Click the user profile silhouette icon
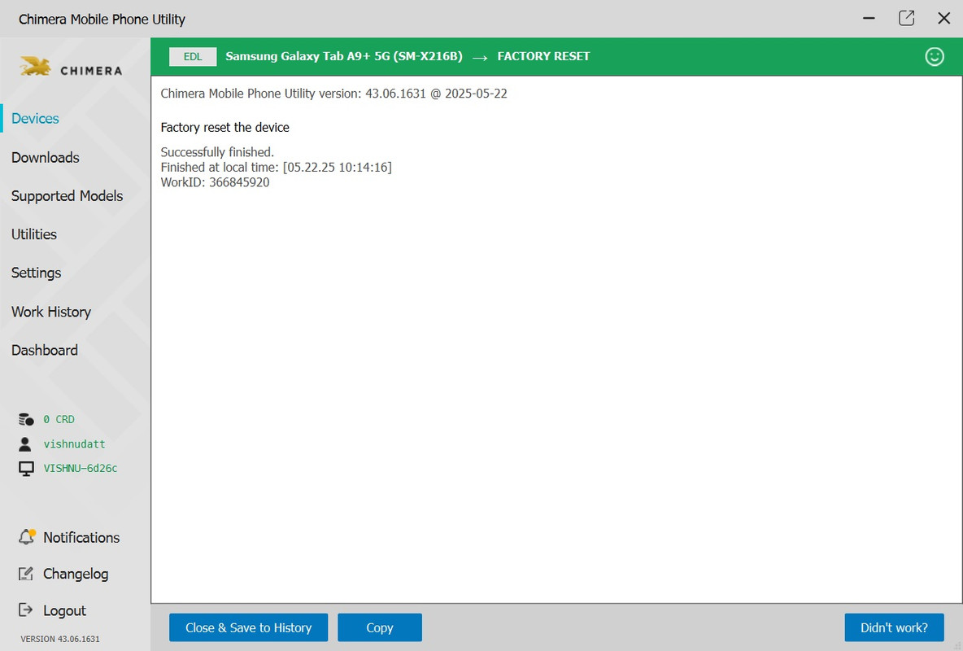The height and width of the screenshot is (651, 963). (25, 443)
